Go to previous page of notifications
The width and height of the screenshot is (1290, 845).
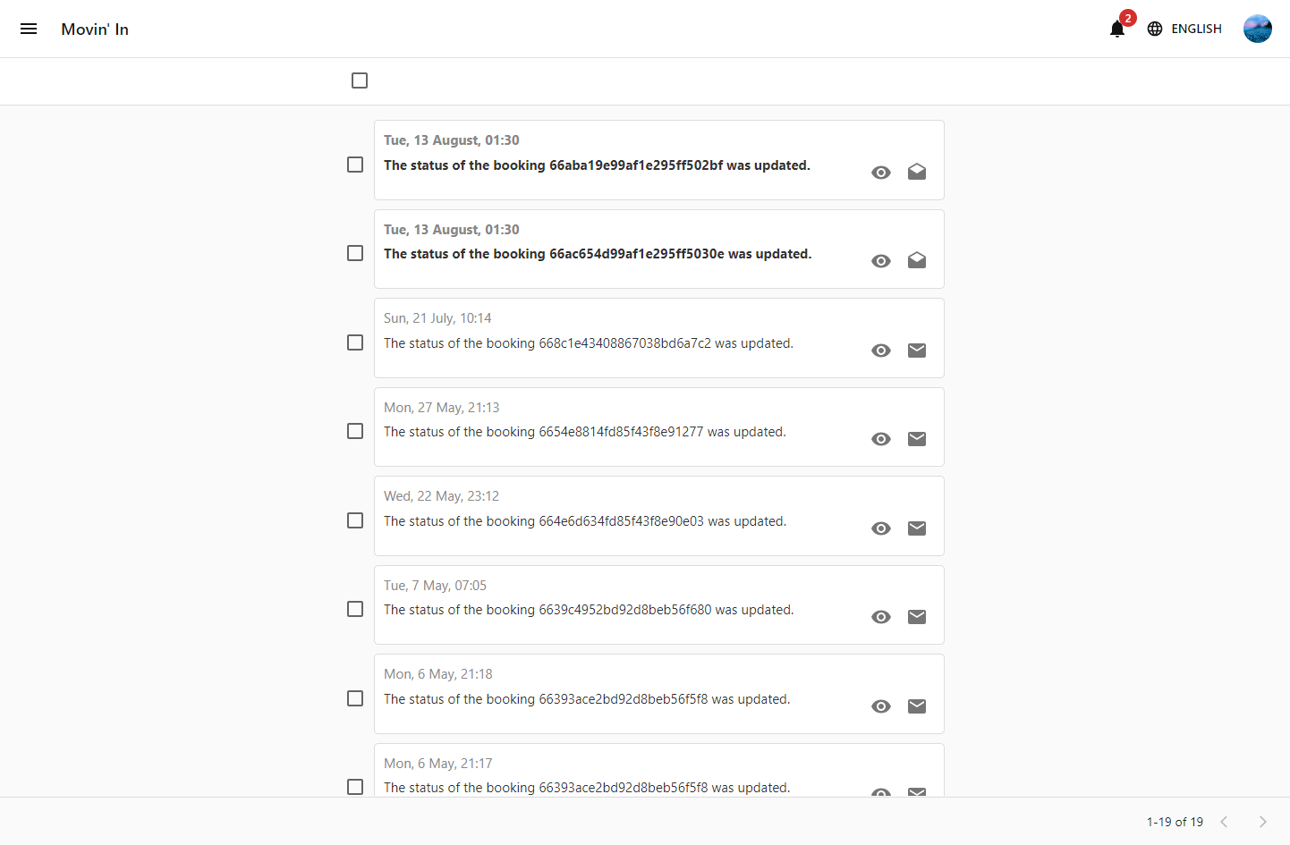(1224, 822)
